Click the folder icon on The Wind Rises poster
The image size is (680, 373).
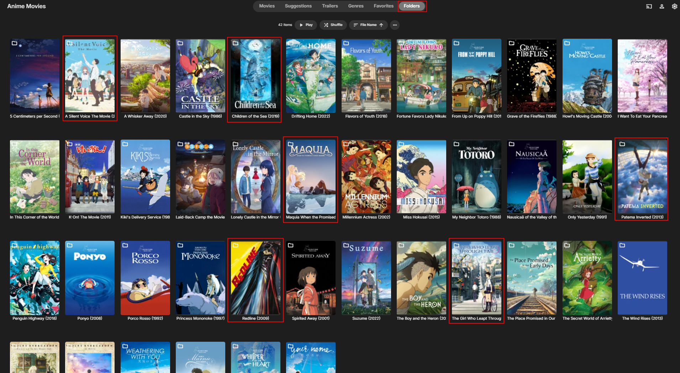622,245
